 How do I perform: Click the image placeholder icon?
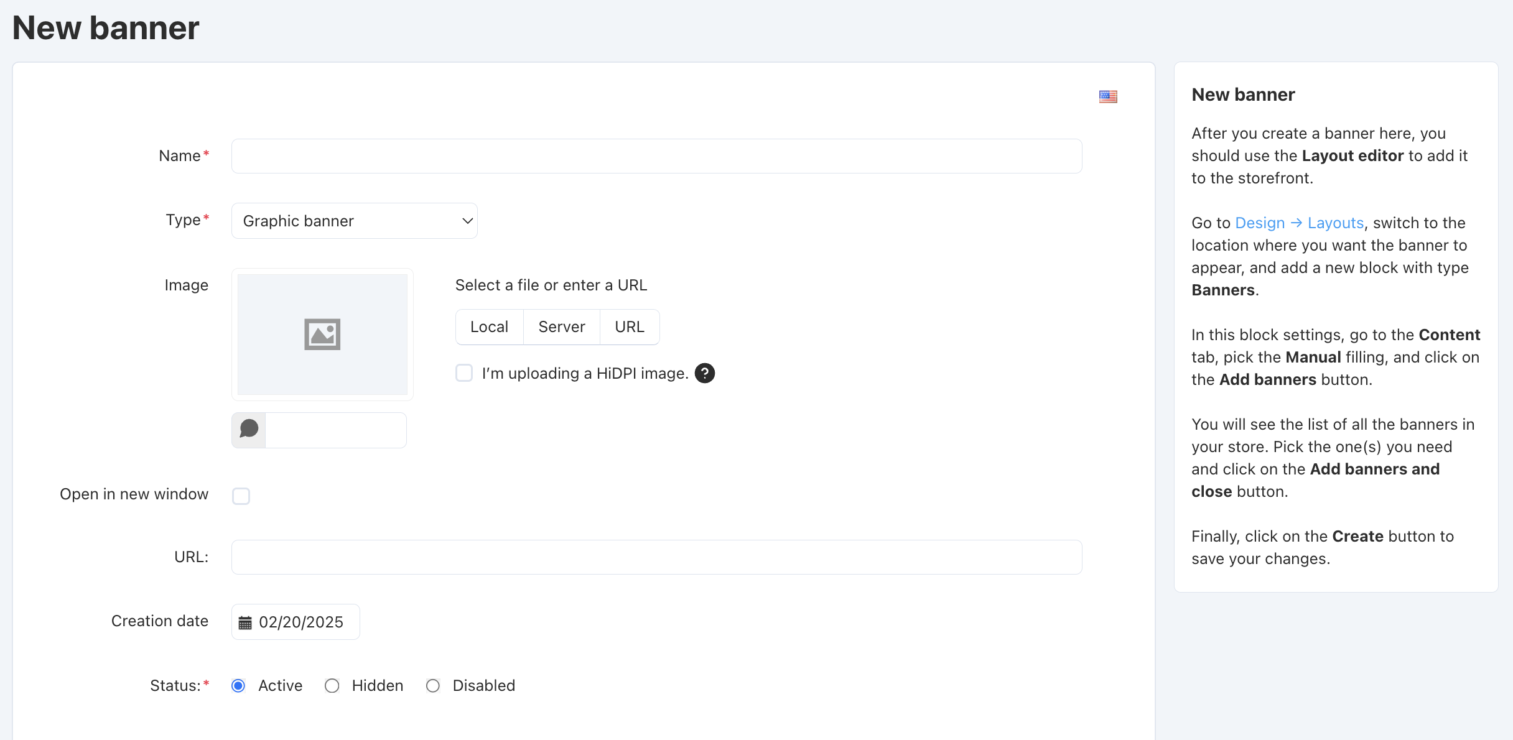point(322,335)
